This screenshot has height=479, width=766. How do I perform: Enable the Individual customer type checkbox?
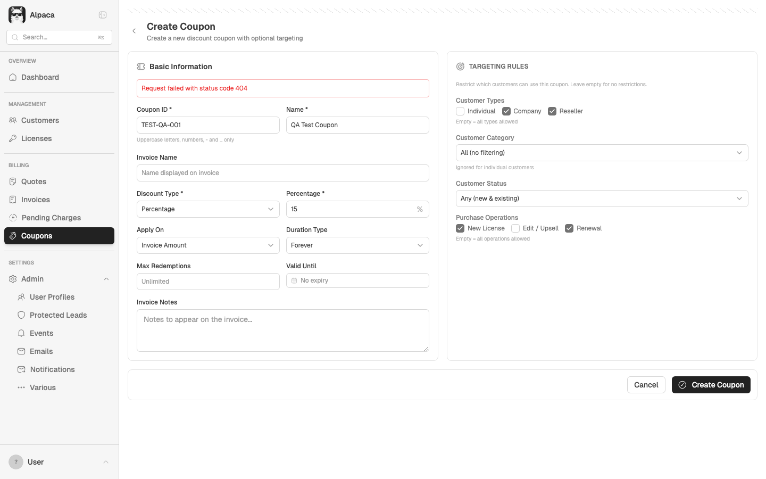460,111
